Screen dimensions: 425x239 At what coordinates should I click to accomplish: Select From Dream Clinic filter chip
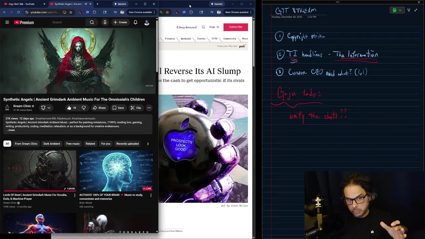[26, 144]
